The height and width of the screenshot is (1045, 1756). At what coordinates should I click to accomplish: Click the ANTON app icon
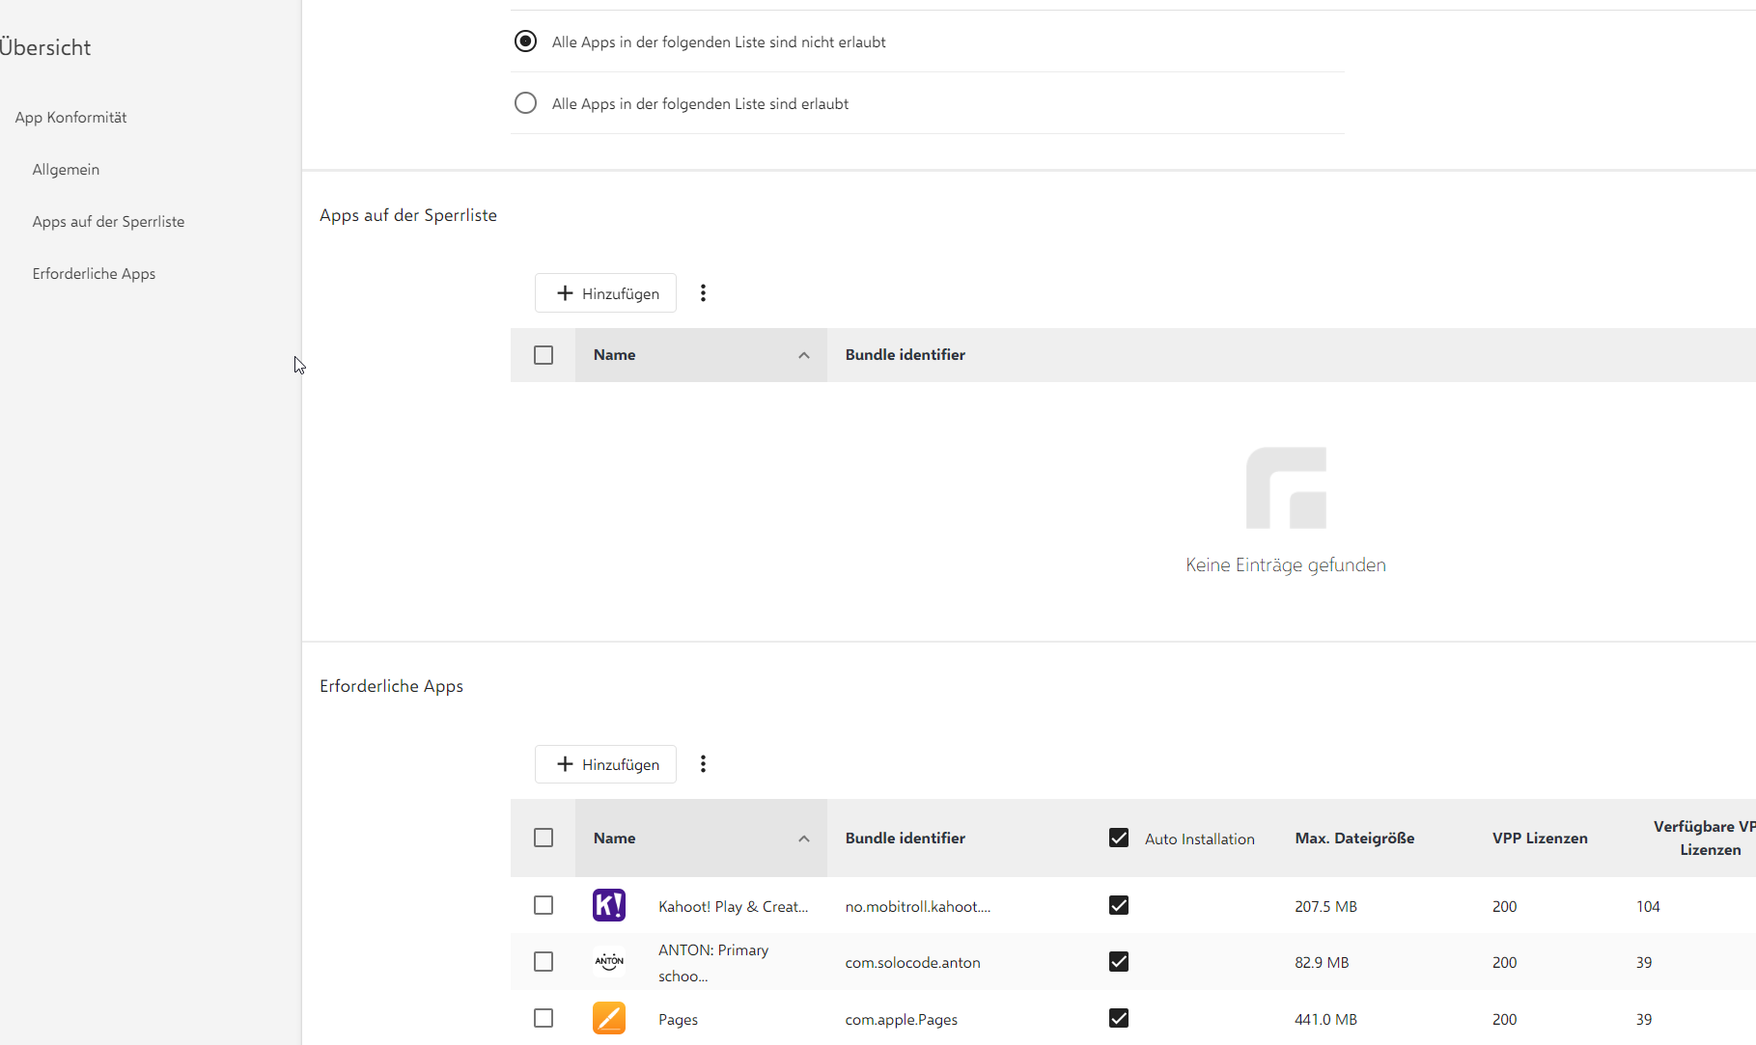click(x=609, y=961)
